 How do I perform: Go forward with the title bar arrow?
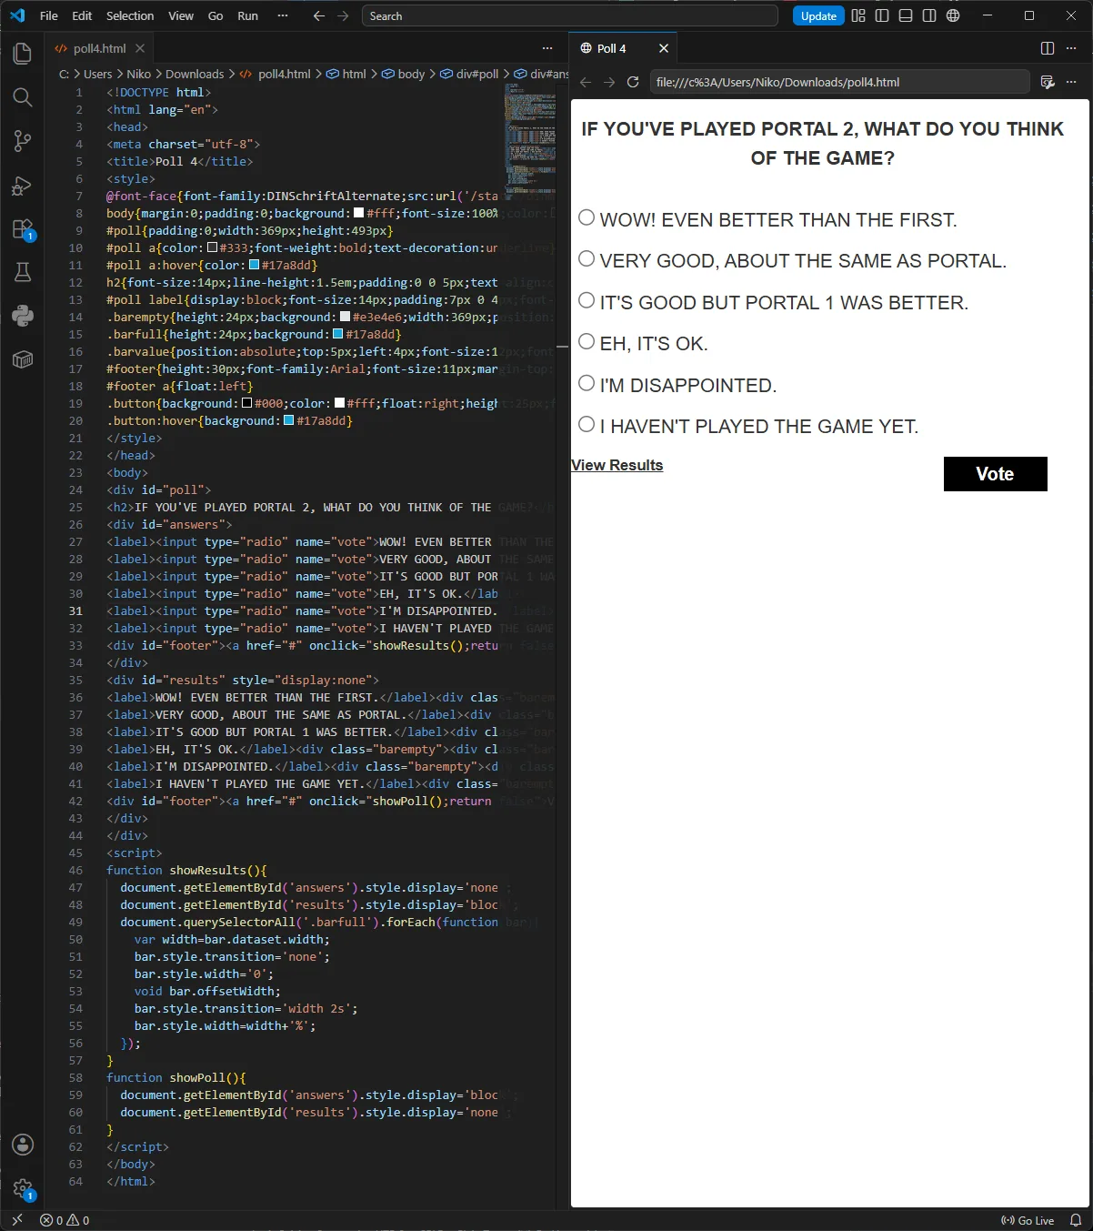click(x=343, y=15)
